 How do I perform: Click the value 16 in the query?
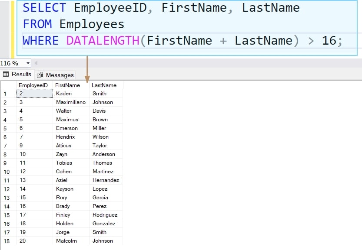[x=329, y=41]
